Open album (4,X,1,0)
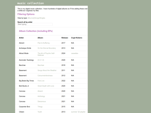This screenshot has height=113, width=151. (41, 60)
